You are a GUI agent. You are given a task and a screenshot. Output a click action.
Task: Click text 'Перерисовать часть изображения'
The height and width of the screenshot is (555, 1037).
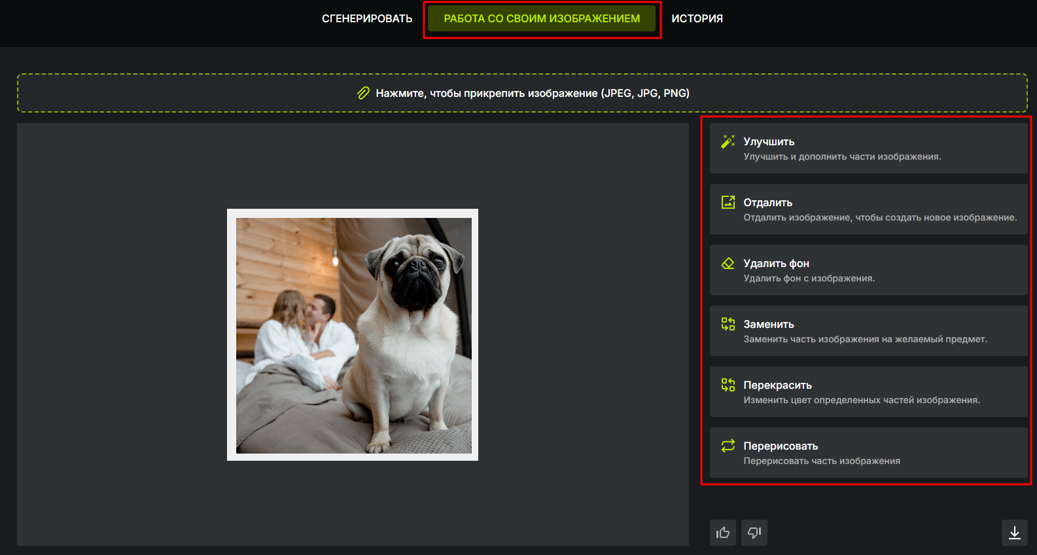point(822,461)
